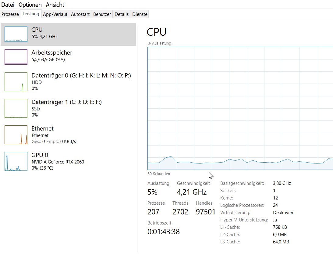
Task: Switch to the Prozesse tab
Action: click(x=10, y=14)
